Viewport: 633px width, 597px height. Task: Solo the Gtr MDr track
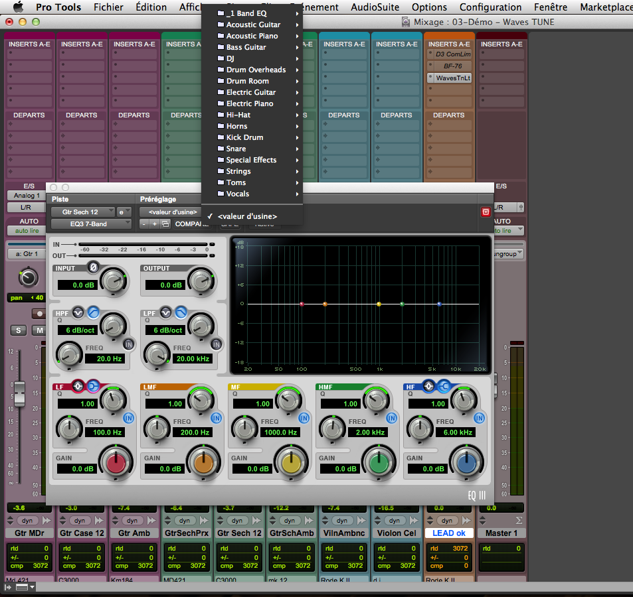(x=18, y=330)
